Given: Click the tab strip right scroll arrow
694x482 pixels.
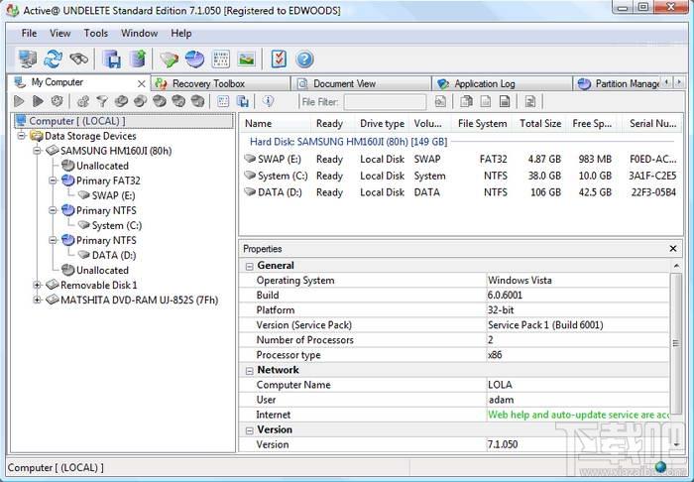Looking at the screenshot, I should pyautogui.click(x=679, y=82).
